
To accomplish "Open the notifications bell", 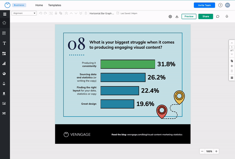I will 227,16.
